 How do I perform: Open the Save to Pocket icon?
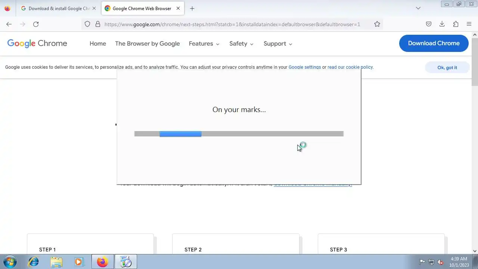[x=429, y=24]
